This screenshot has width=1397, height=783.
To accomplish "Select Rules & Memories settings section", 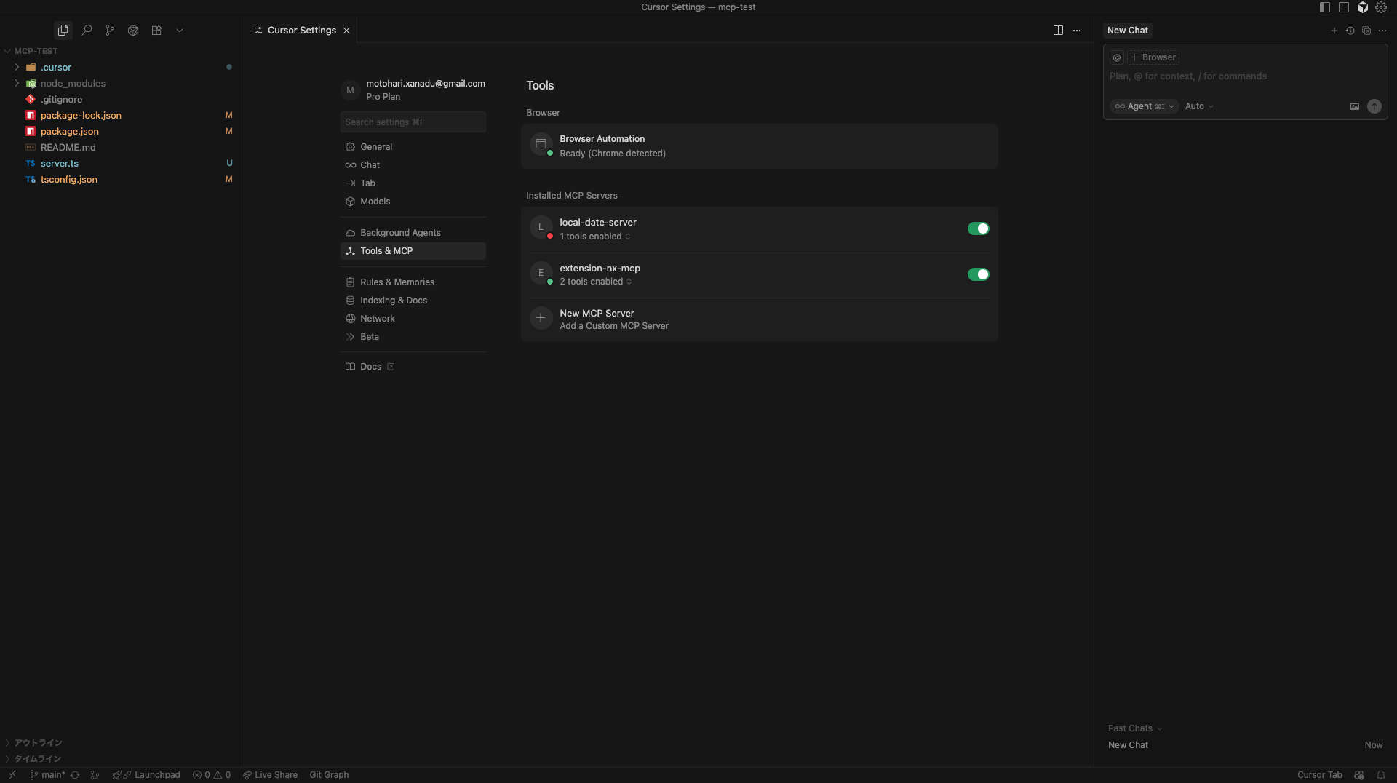I will [x=397, y=282].
